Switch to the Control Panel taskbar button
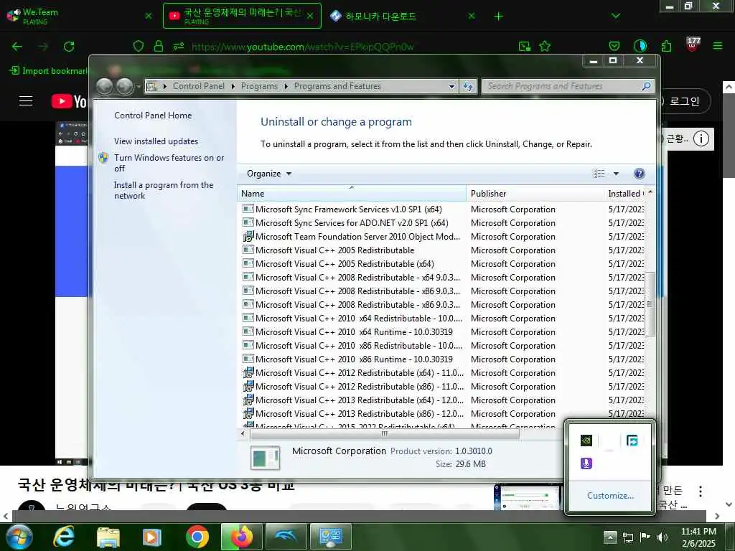Screen dimensions: 735x551 pos(330,537)
